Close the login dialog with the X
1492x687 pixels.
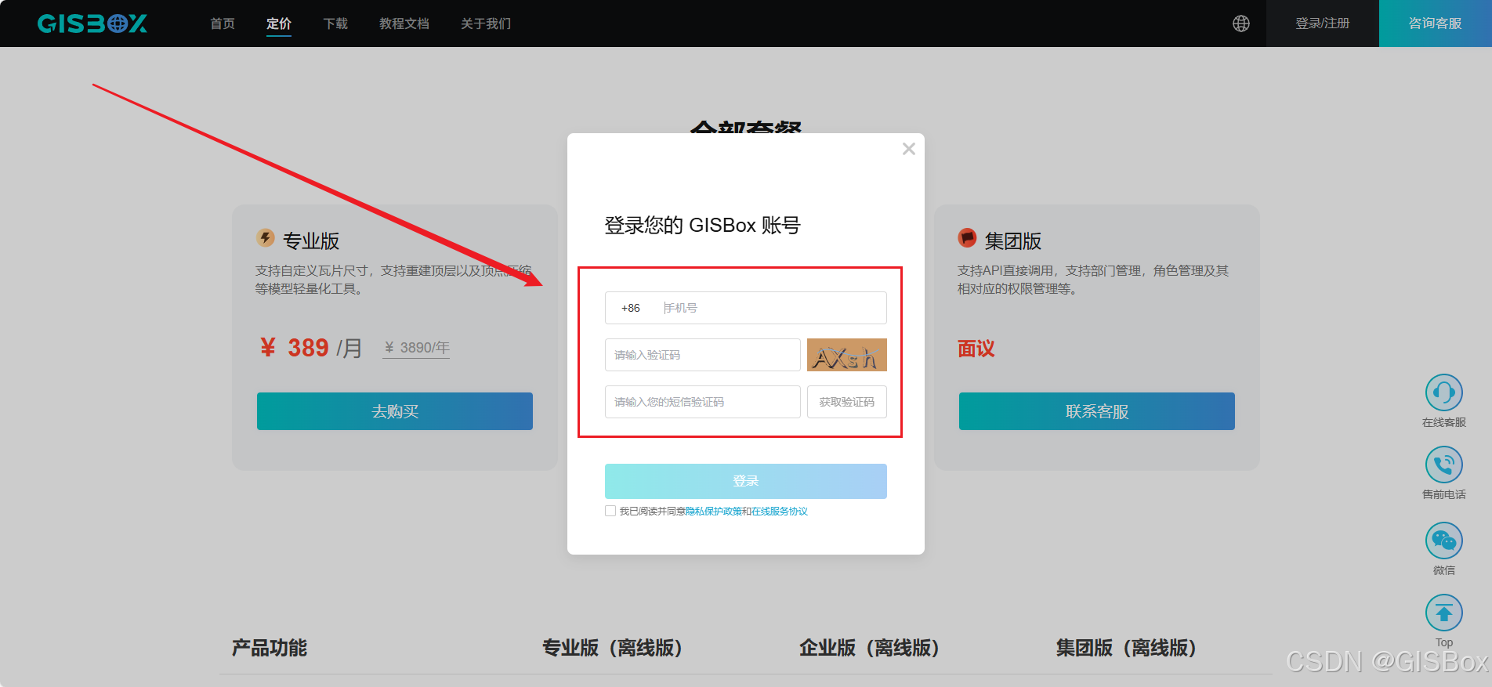tap(909, 149)
